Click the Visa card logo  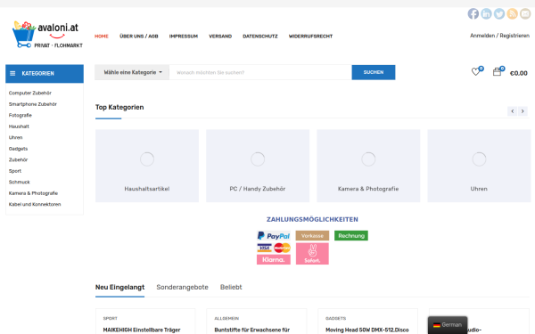click(265, 248)
